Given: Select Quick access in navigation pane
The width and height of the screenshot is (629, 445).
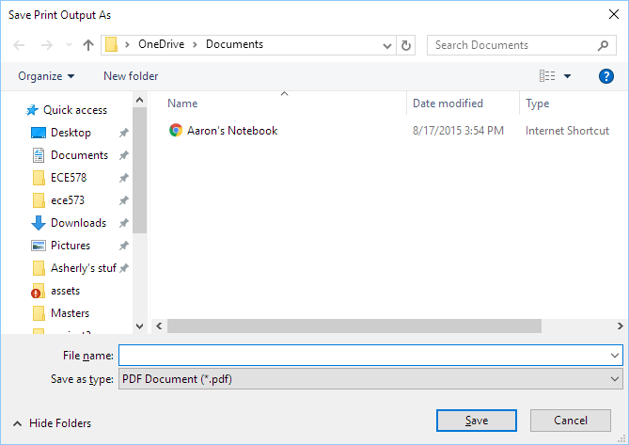Looking at the screenshot, I should coord(75,110).
